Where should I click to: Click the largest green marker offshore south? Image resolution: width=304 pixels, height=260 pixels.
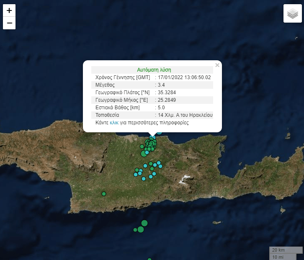coord(144,223)
